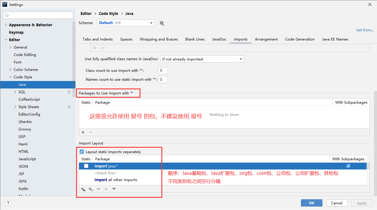Click the Add Package icon in Import Layout
377x210 pixels.
coord(83,189)
